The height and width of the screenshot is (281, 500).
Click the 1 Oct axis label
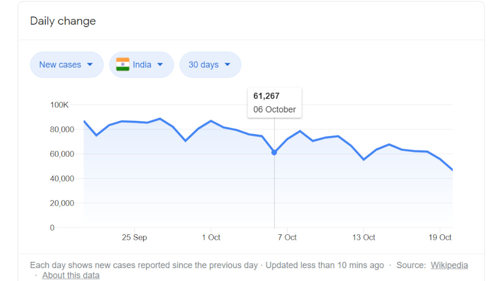pyautogui.click(x=211, y=237)
